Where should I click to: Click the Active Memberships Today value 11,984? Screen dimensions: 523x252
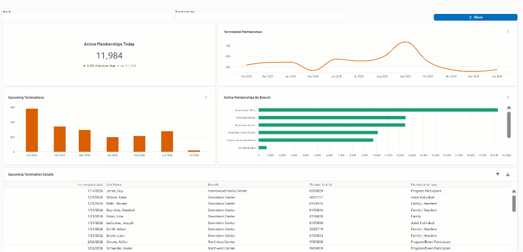(x=109, y=55)
